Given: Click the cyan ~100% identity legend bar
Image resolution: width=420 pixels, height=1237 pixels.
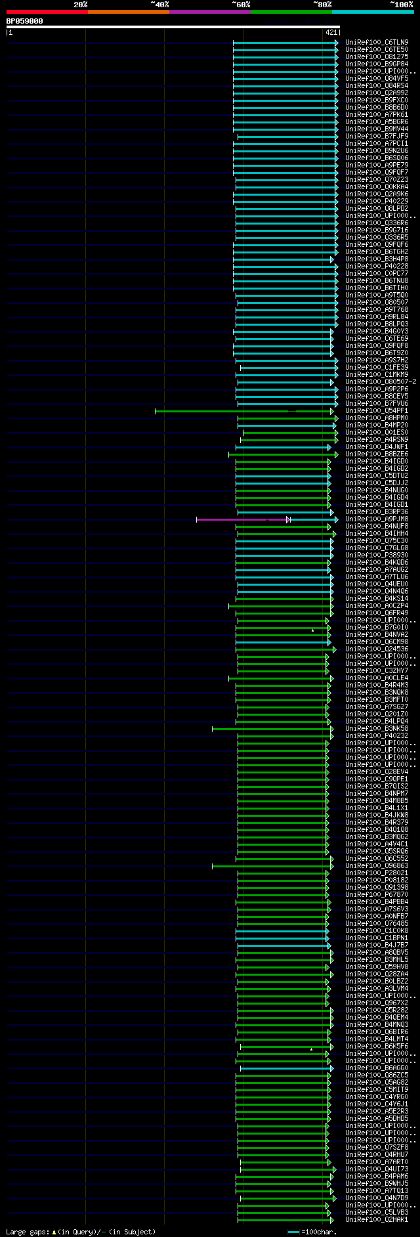Looking at the screenshot, I should coord(373,12).
